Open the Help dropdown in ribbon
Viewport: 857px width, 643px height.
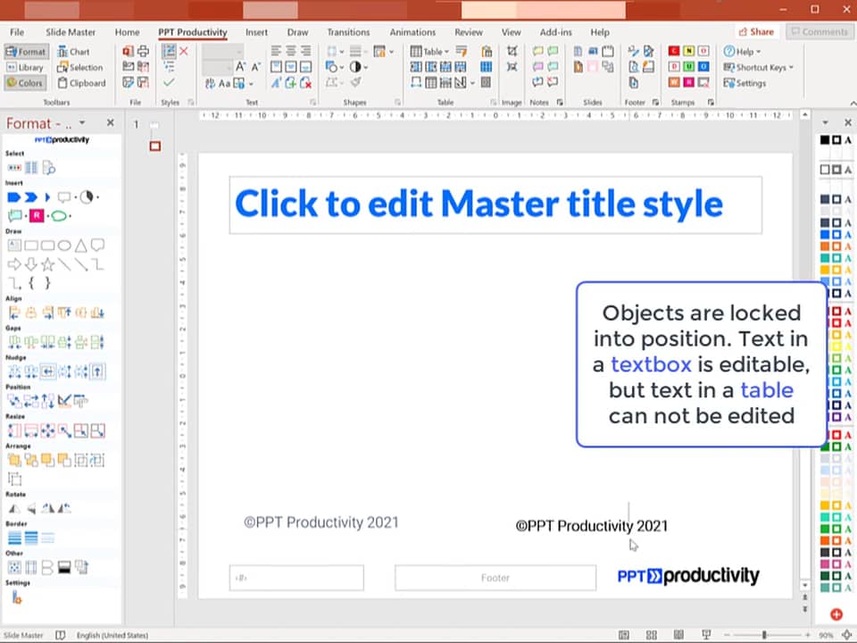pyautogui.click(x=741, y=52)
